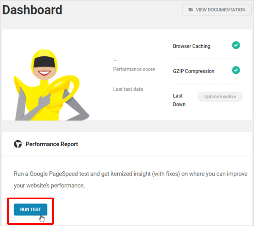254x226 pixels.
Task: Click the yellow superhero mascot illustration
Action: pos(52,85)
